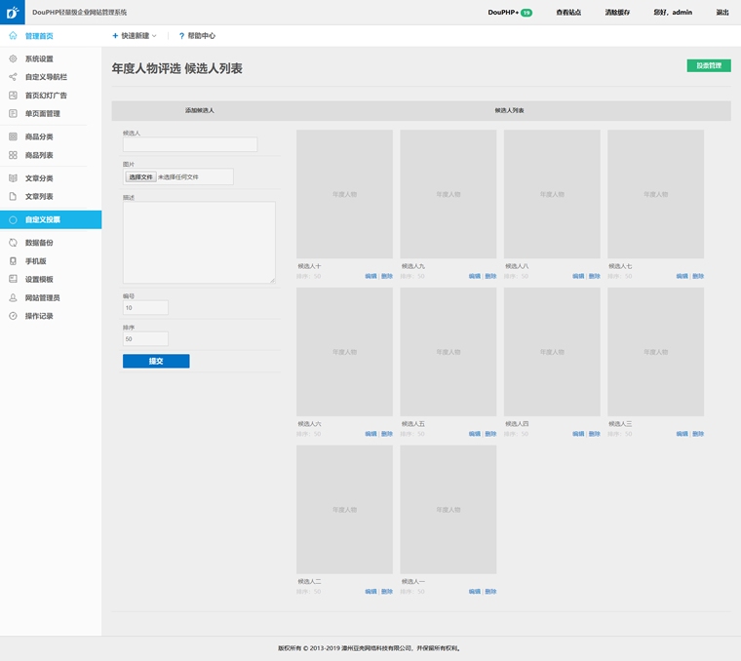This screenshot has width=741, height=661.
Task: Click the 首页幻灯广告 image icon
Action: coord(13,96)
